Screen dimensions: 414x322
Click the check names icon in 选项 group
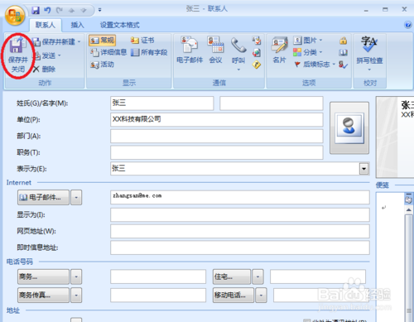pyautogui.click(x=343, y=65)
